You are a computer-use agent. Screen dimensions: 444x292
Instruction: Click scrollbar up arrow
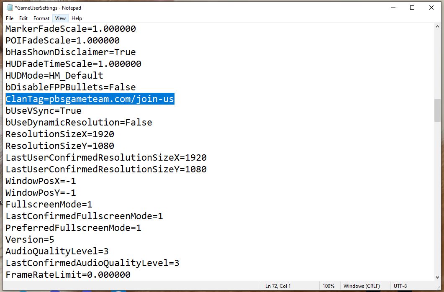[x=437, y=26]
